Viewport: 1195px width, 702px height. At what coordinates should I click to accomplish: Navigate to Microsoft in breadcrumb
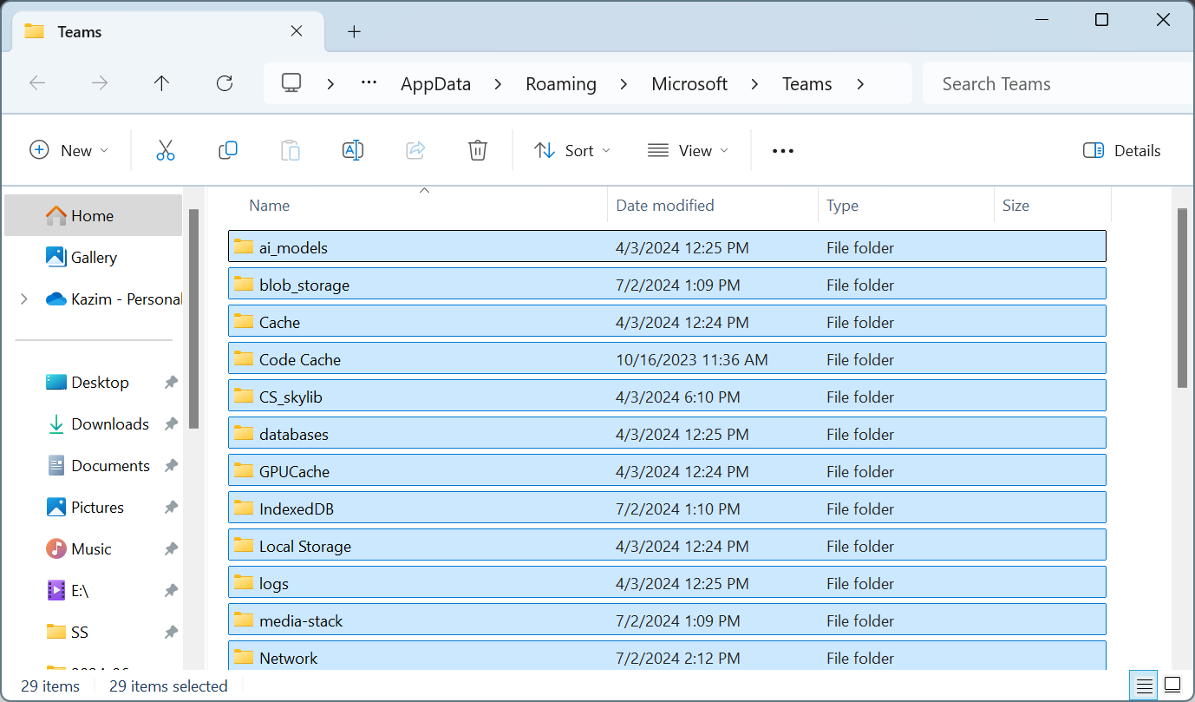tap(689, 84)
